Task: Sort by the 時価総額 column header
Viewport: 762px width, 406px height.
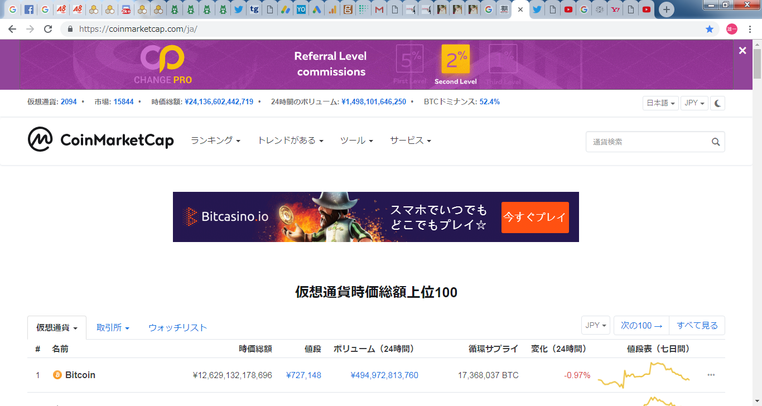Action: [x=255, y=349]
